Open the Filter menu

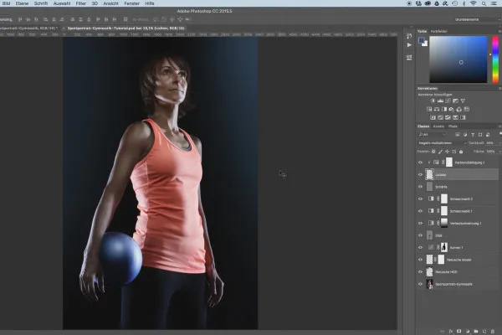pos(80,3)
